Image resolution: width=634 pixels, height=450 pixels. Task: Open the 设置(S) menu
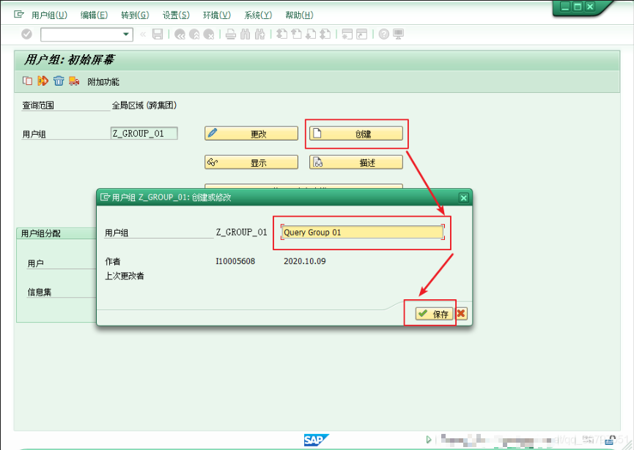(x=176, y=15)
